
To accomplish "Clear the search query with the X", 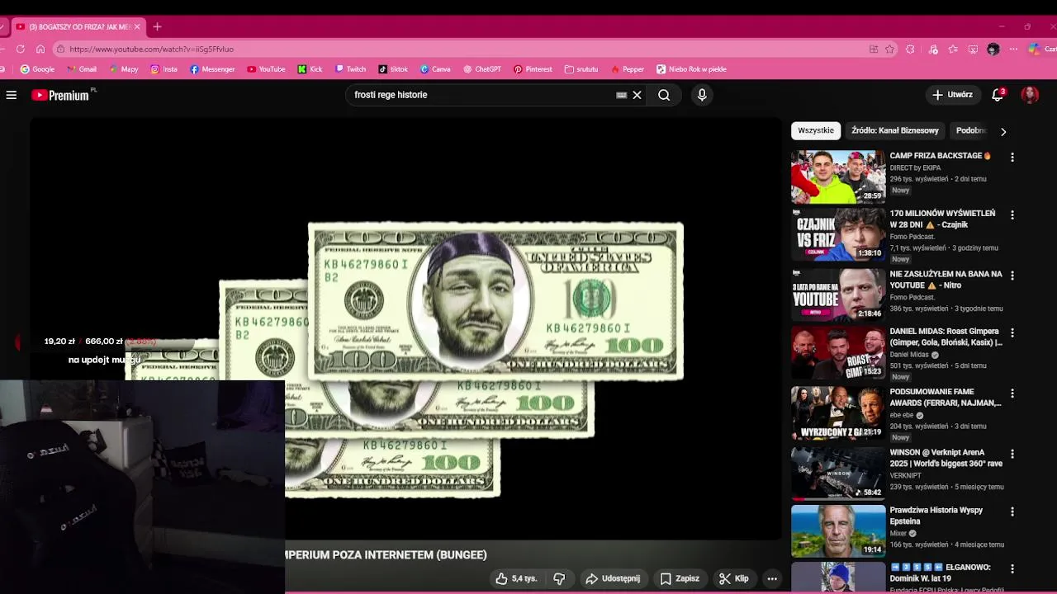I will click(x=637, y=95).
